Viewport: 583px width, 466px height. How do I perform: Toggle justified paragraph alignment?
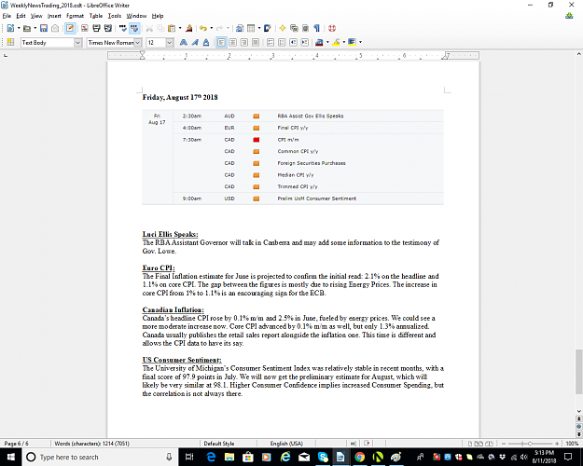[256, 42]
